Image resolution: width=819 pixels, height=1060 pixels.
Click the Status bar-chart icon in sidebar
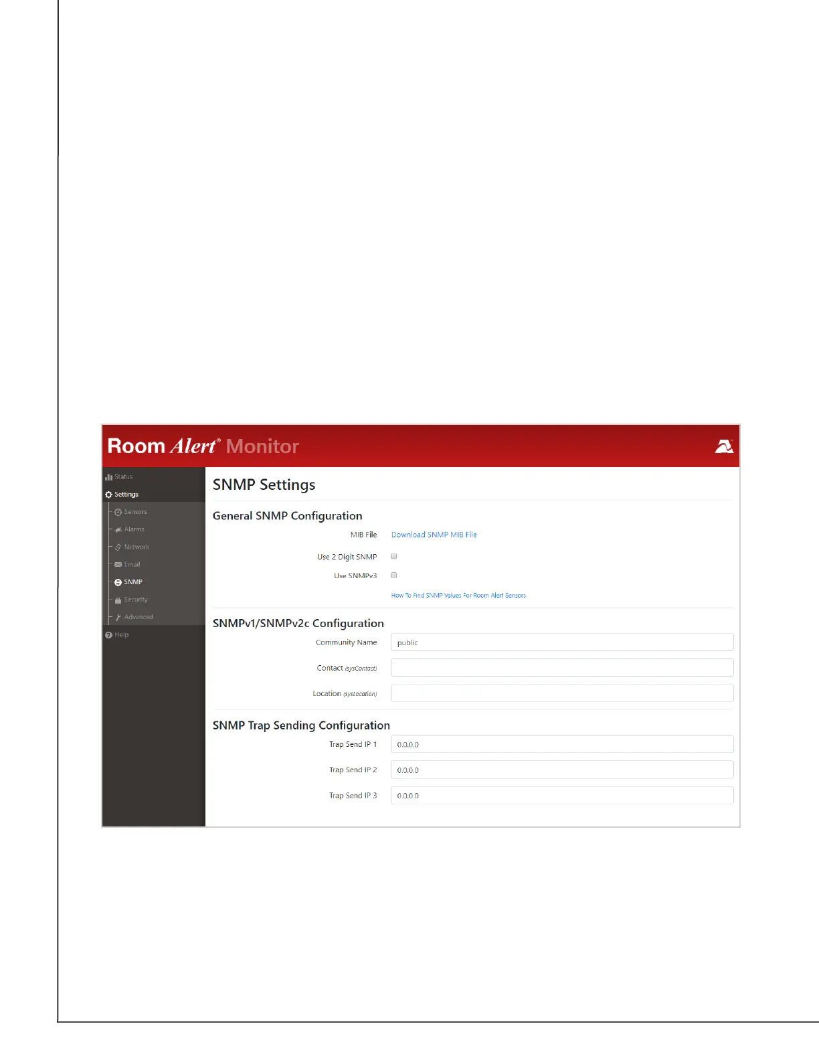(x=108, y=477)
